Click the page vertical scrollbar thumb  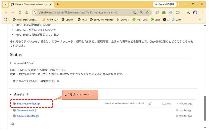tap(205, 108)
